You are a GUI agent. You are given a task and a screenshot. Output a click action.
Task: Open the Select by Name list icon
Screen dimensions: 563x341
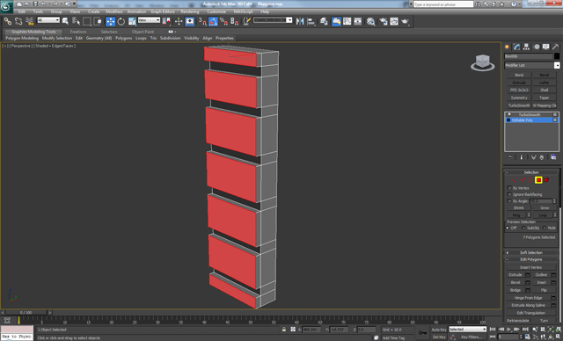coord(77,21)
